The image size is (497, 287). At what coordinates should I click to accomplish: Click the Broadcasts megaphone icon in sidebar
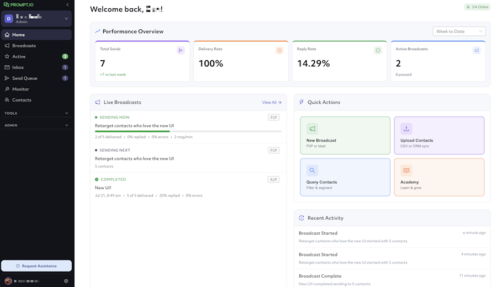[x=7, y=46]
